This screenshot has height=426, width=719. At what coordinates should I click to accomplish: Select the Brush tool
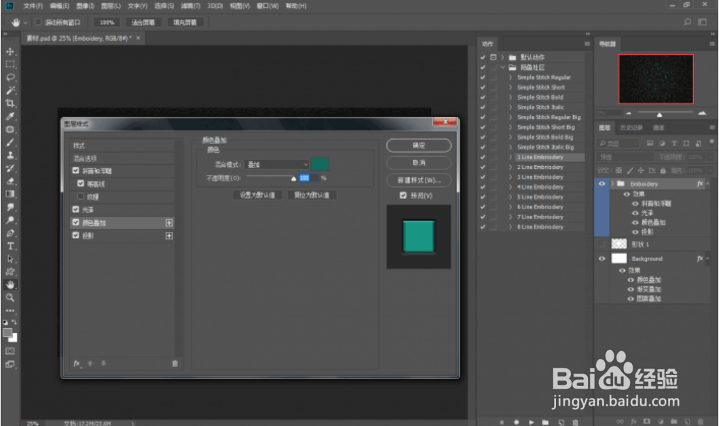point(10,142)
